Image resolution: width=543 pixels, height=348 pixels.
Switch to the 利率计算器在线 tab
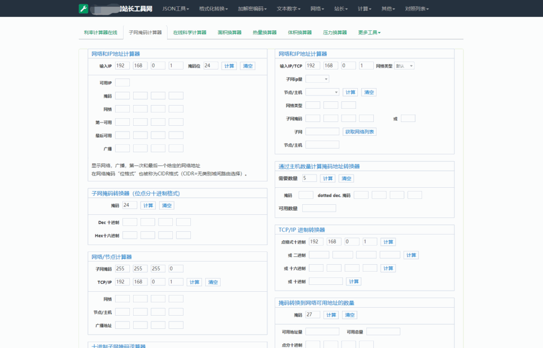pos(100,32)
